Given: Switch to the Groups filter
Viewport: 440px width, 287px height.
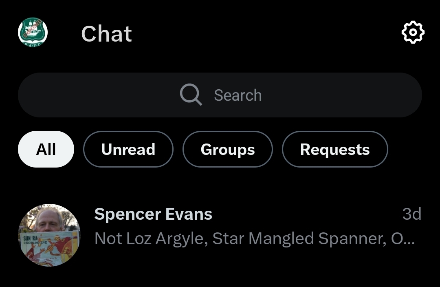Looking at the screenshot, I should (227, 149).
